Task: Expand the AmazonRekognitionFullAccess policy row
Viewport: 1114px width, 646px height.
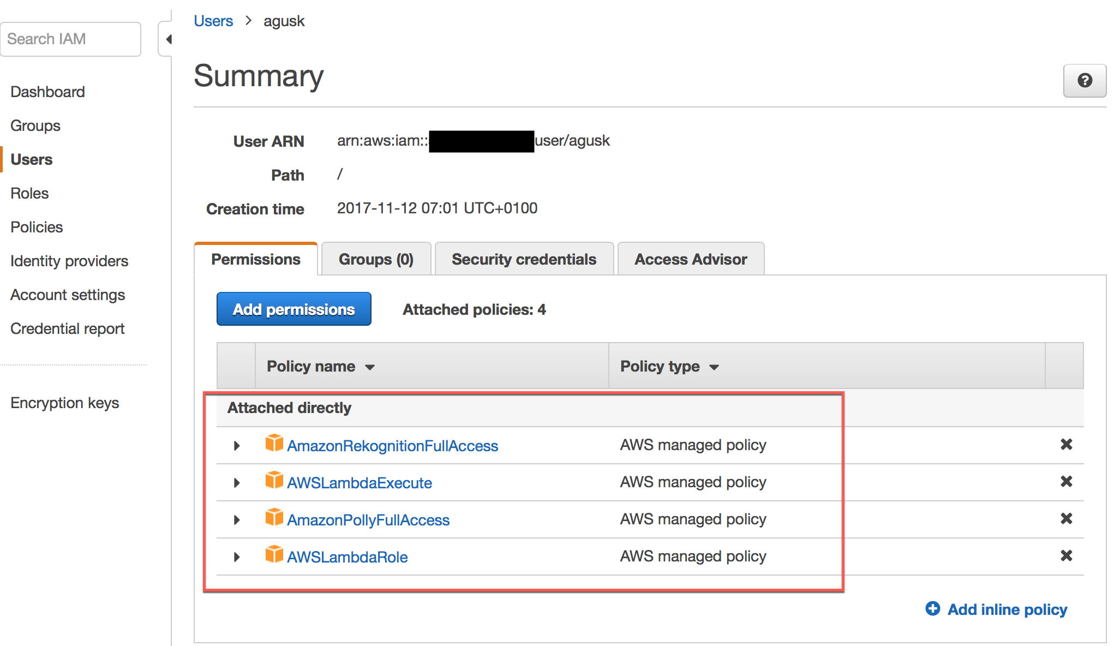Action: (237, 446)
